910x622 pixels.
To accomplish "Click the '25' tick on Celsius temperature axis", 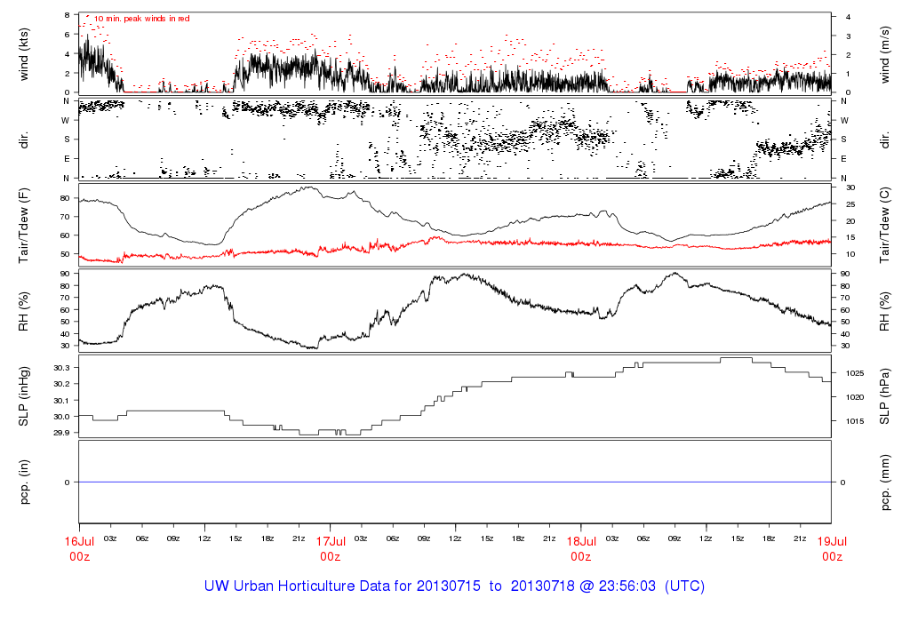I will pyautogui.click(x=850, y=204).
